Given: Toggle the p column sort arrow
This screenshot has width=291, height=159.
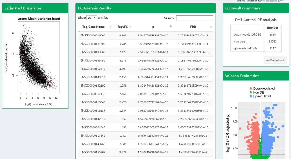Looking at the screenshot, I should click(171, 26).
